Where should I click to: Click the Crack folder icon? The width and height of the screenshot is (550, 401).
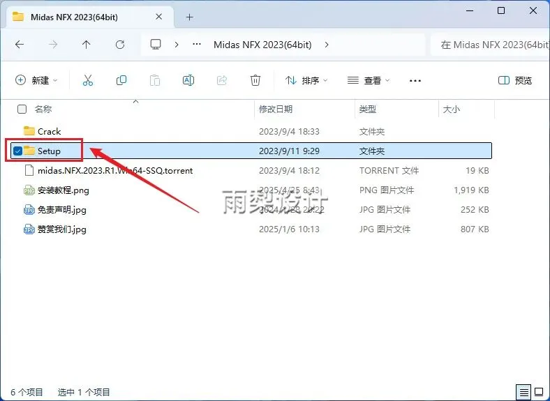tap(29, 131)
